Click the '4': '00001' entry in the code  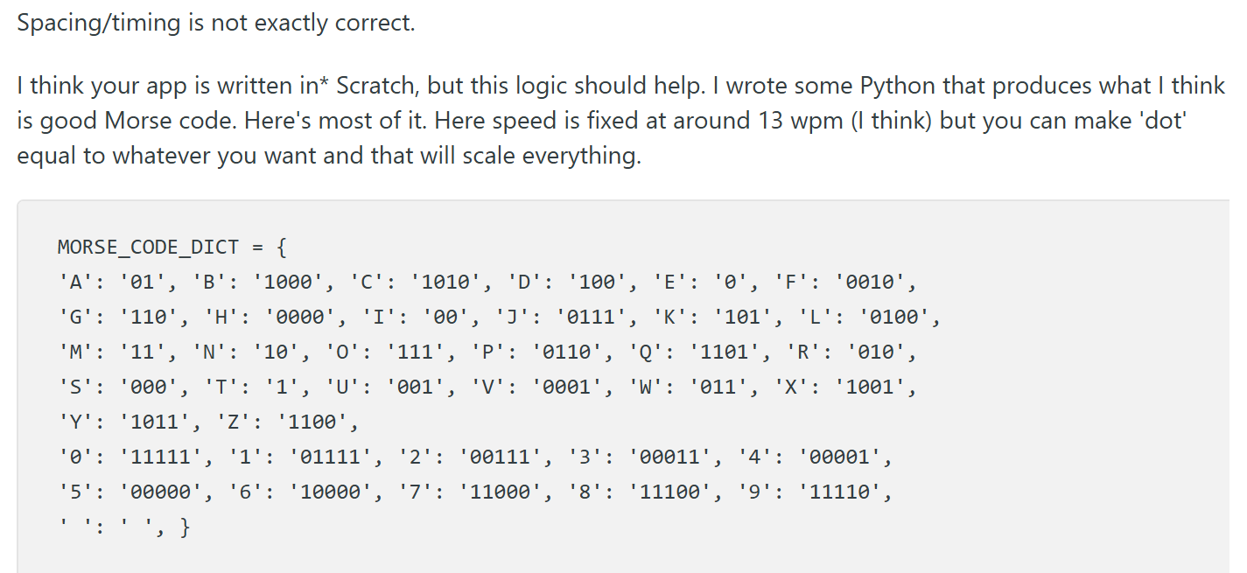[810, 458]
